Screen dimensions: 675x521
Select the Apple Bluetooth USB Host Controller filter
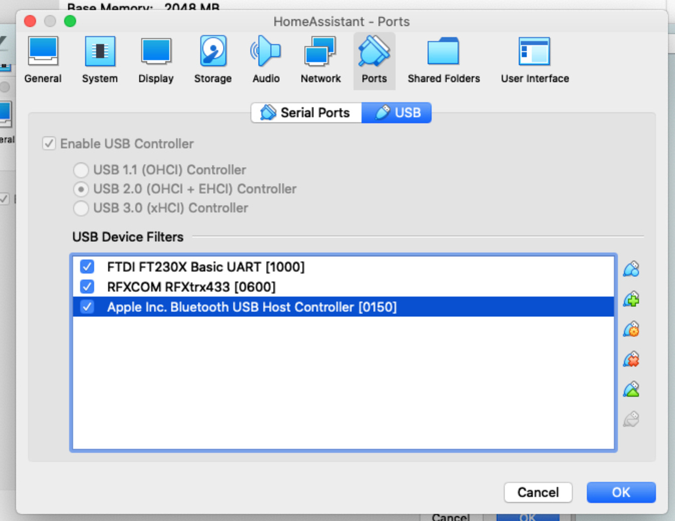coord(253,307)
